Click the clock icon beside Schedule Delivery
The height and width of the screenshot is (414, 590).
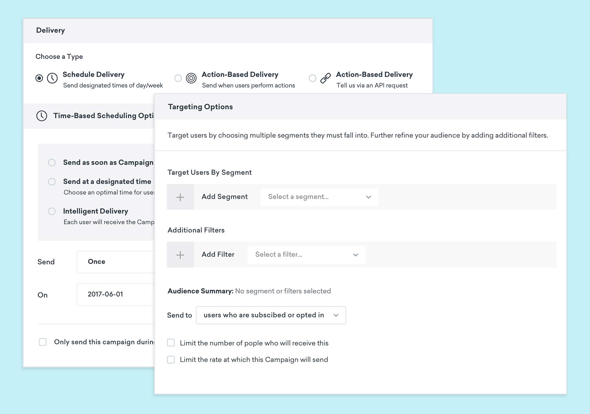[x=52, y=78]
